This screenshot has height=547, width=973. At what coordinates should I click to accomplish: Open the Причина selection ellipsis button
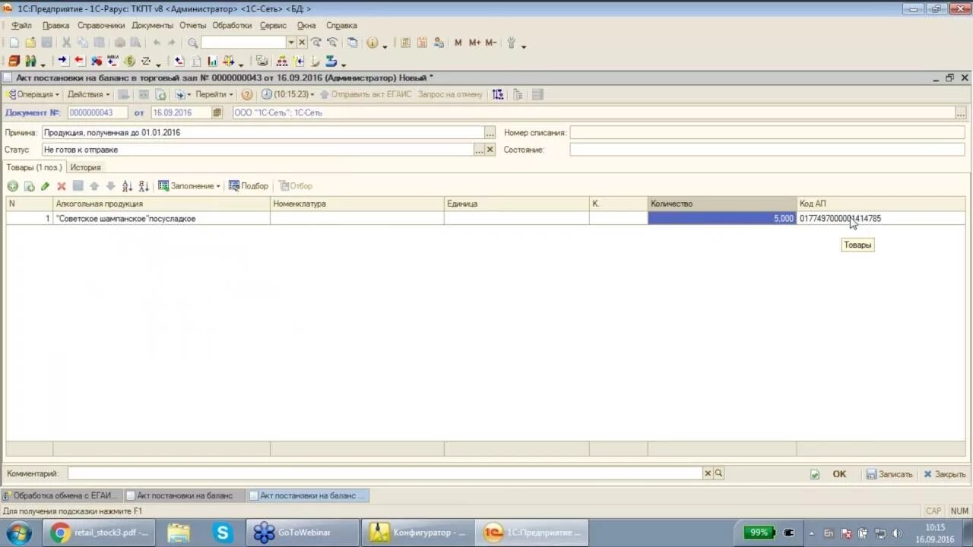pyautogui.click(x=490, y=132)
